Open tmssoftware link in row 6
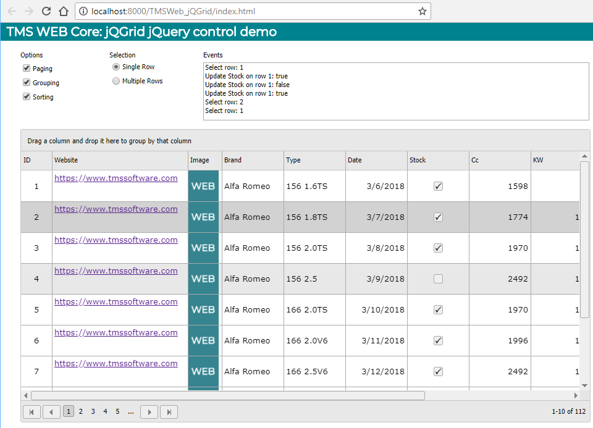The width and height of the screenshot is (593, 428). [x=116, y=332]
